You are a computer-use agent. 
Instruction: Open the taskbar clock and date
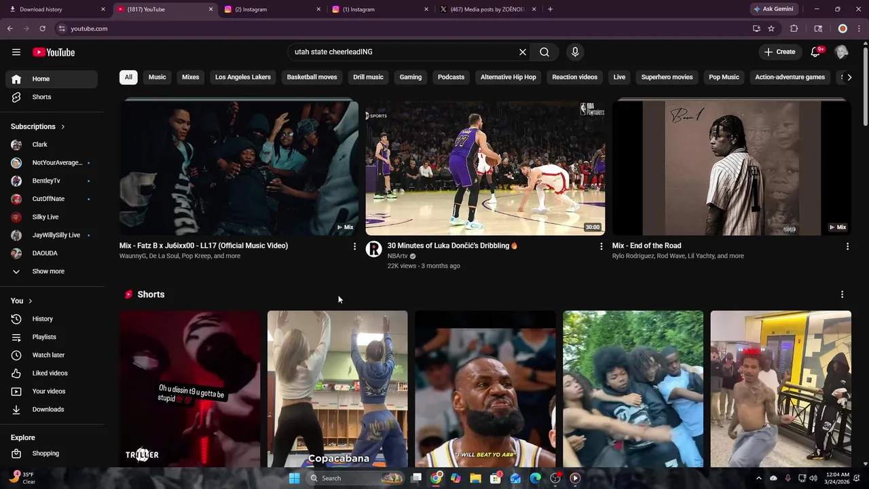click(838, 478)
